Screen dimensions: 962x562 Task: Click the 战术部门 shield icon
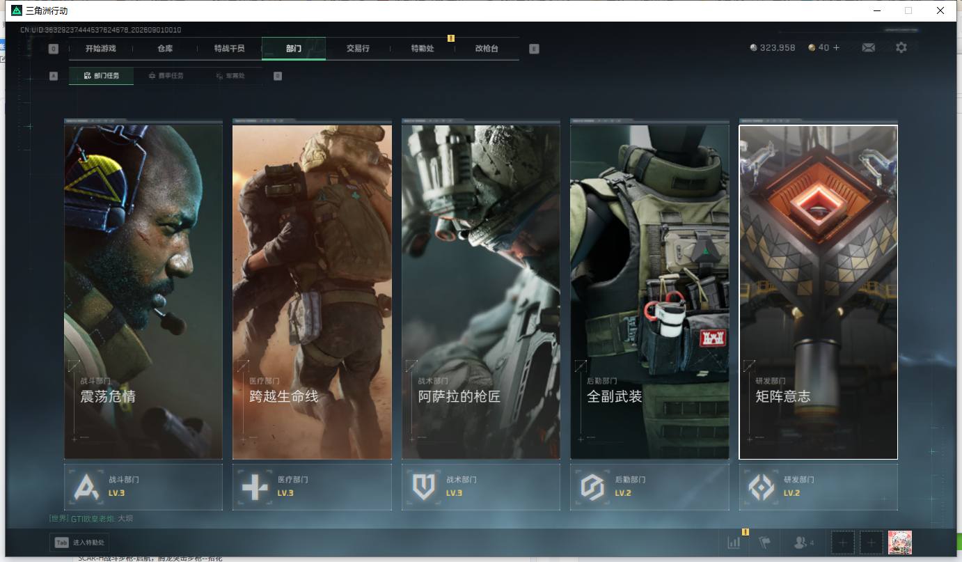pos(424,487)
